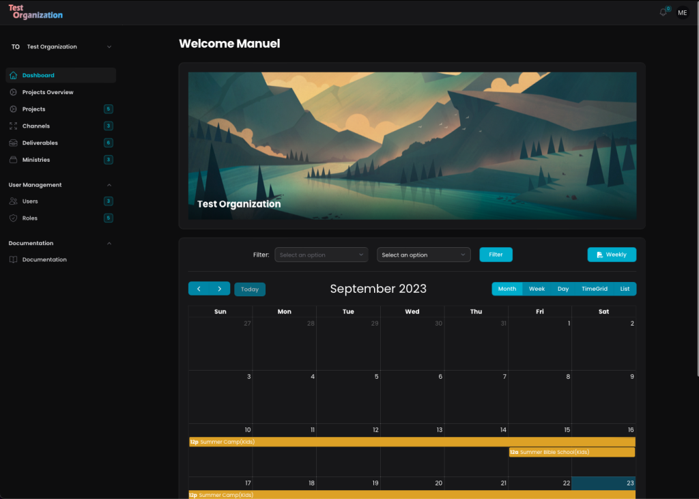Viewport: 699px width, 499px height.
Task: Click the Users people icon
Action: pos(14,201)
